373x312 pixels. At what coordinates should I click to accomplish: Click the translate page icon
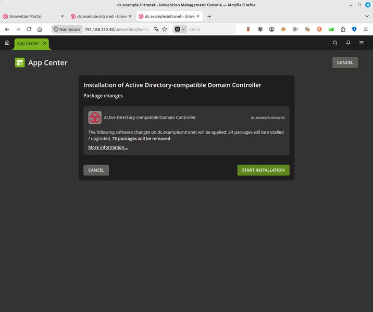156,29
